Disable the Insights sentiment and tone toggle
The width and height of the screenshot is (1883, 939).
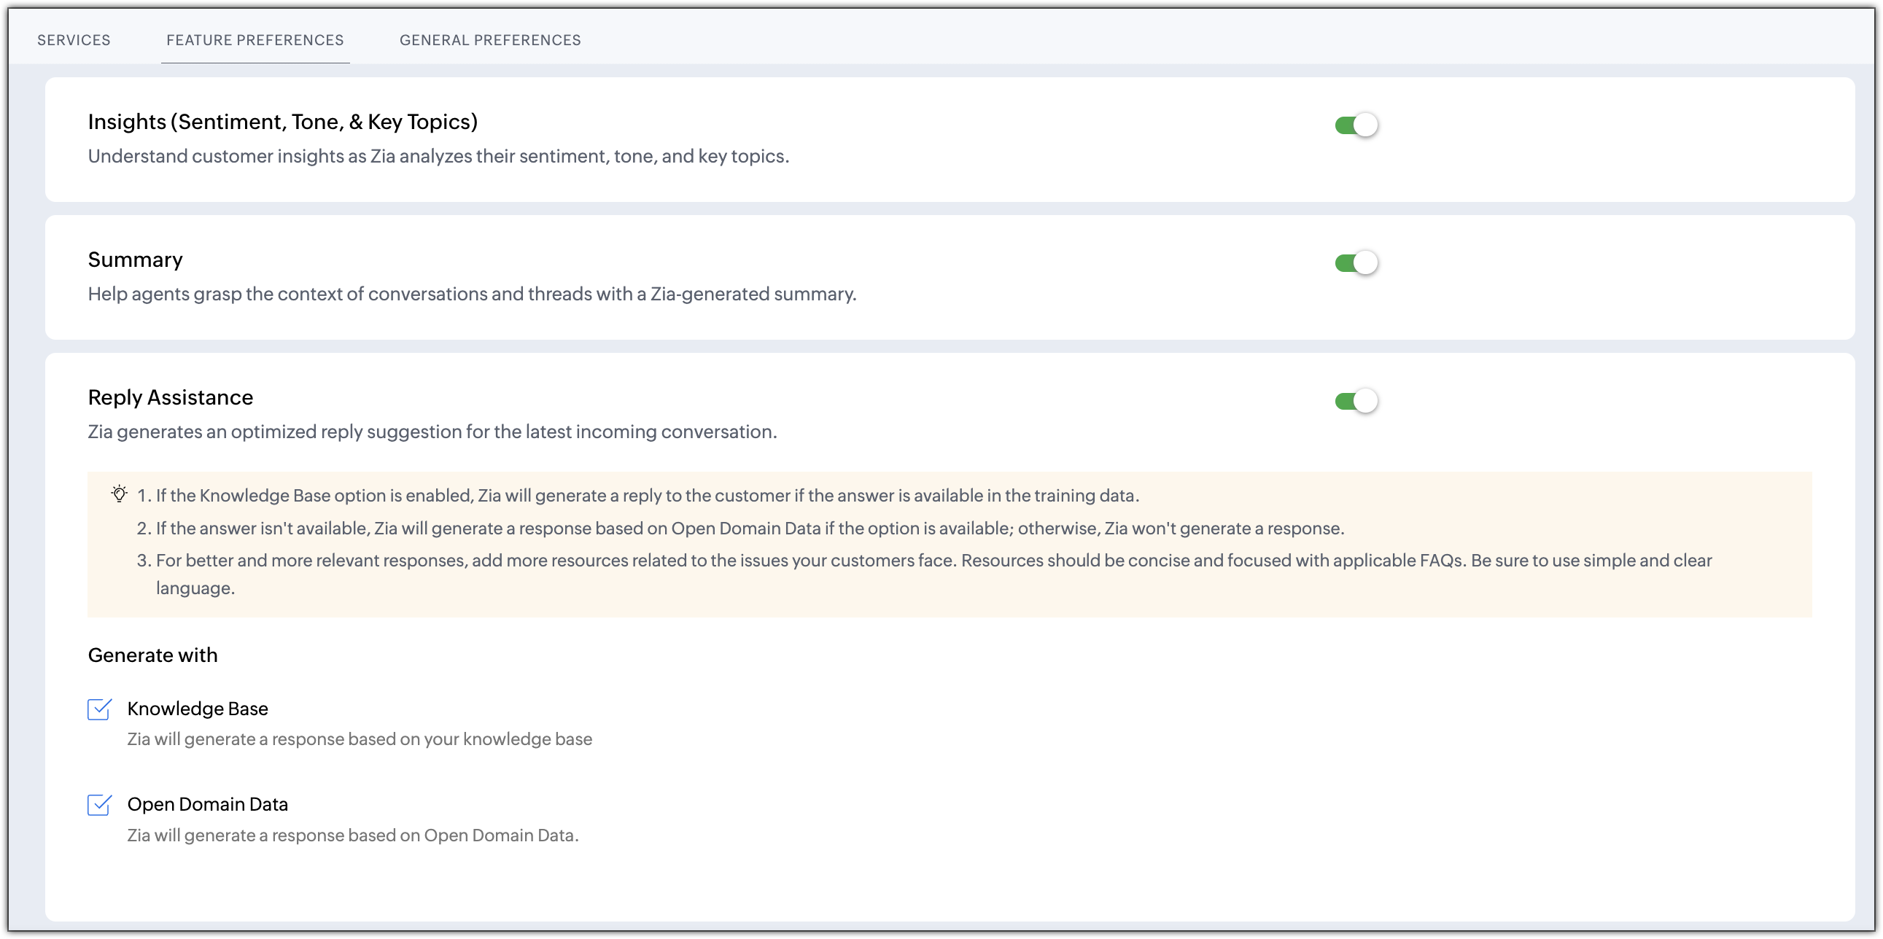1356,125
